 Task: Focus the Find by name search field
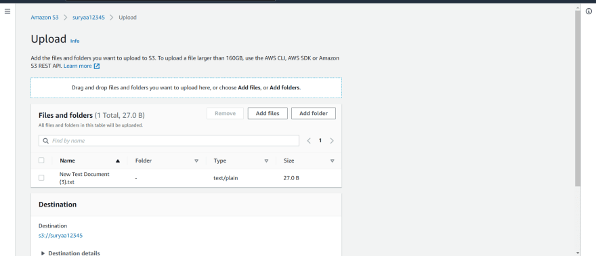click(169, 141)
